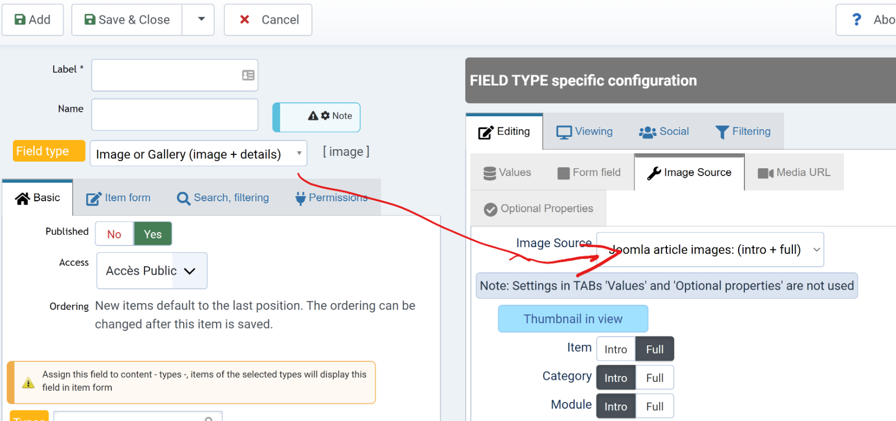Open the Field type dropdown

[x=198, y=154]
